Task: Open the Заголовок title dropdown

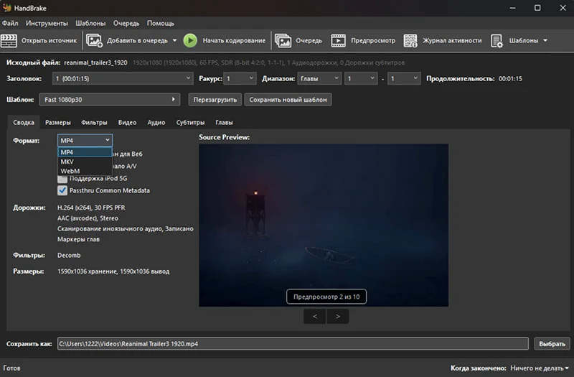Action: pyautogui.click(x=123, y=78)
